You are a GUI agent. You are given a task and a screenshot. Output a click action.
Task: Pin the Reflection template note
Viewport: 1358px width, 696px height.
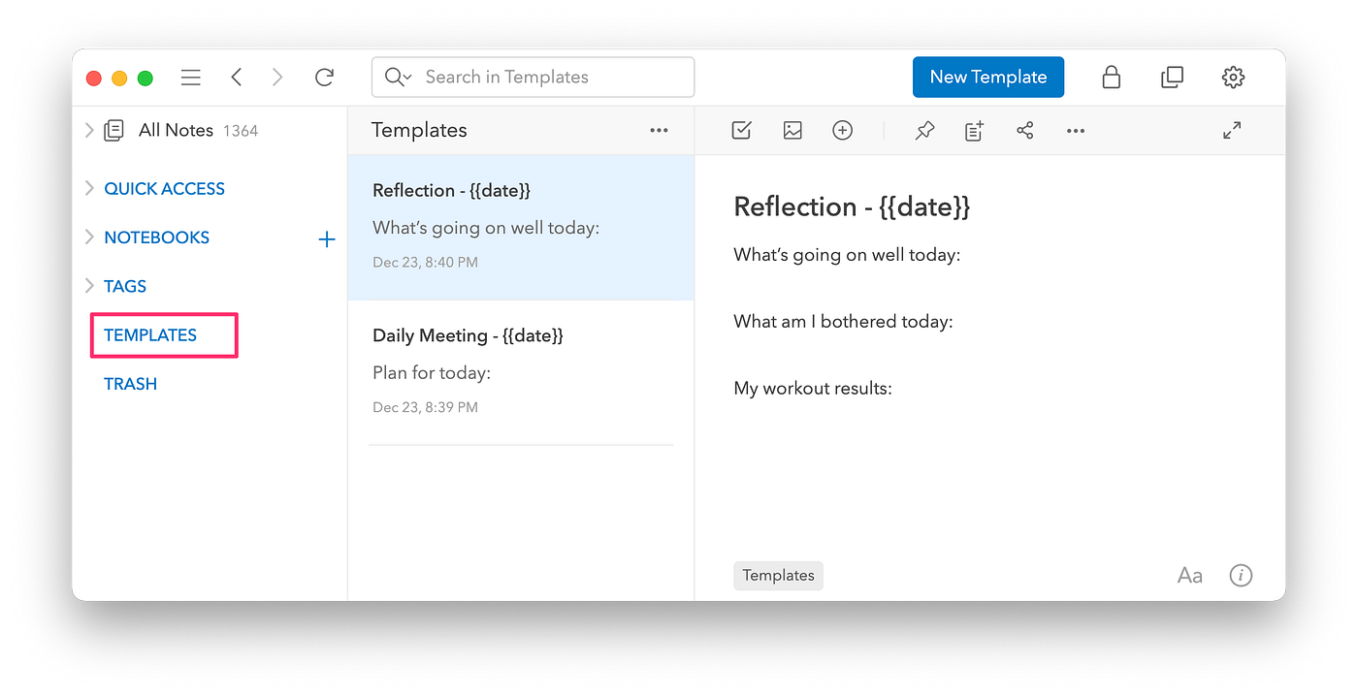pos(924,131)
